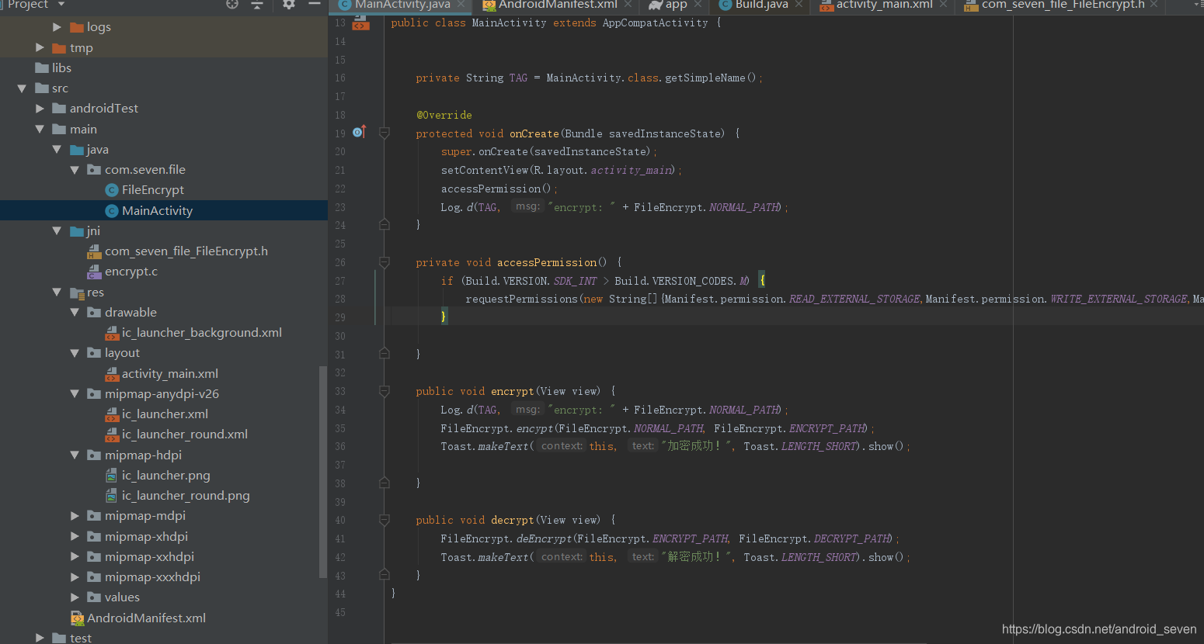Image resolution: width=1204 pixels, height=644 pixels.
Task: Collapse the res folder
Action: point(57,292)
